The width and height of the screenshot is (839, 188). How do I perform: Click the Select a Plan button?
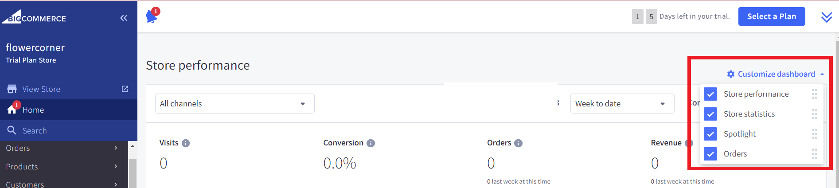tap(772, 16)
